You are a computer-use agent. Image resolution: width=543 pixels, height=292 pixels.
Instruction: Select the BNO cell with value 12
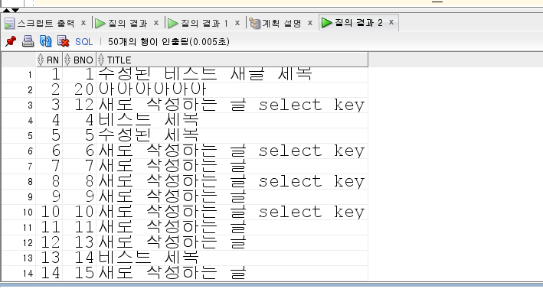[x=80, y=105]
